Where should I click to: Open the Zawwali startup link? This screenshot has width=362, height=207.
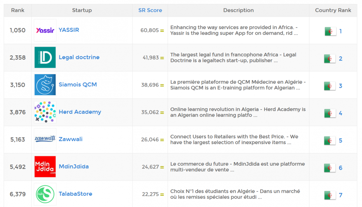(x=71, y=139)
